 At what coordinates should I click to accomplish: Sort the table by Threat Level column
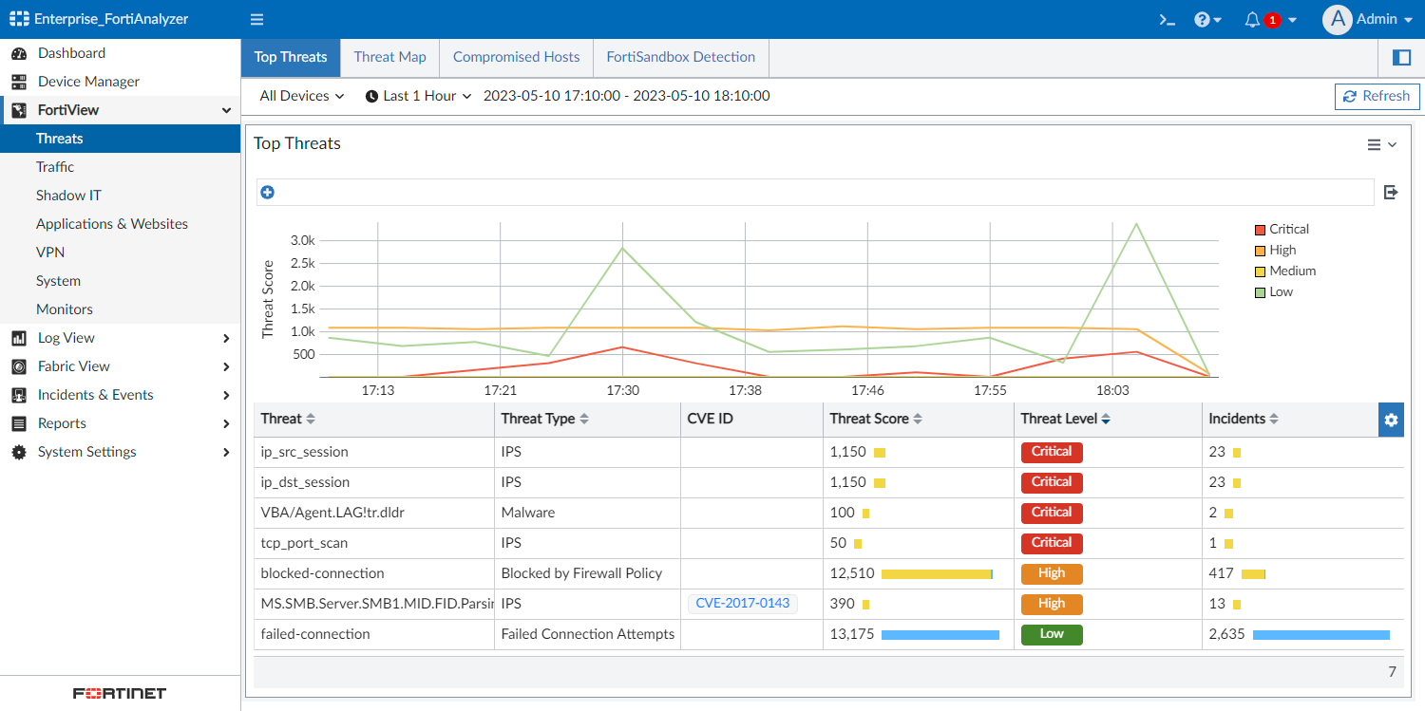[1108, 419]
